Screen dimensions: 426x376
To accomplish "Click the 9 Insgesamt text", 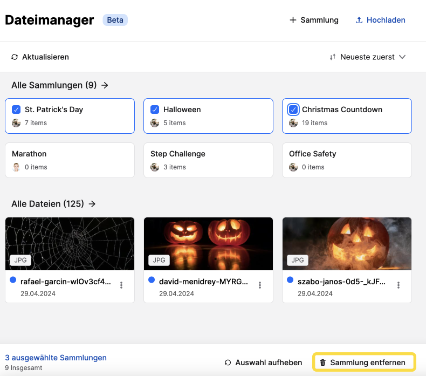I will pos(24,368).
